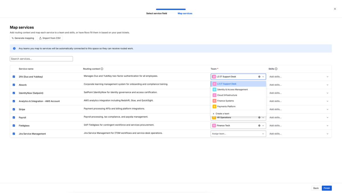
Task: Click the Fieldglass service name
Action: pyautogui.click(x=25, y=125)
